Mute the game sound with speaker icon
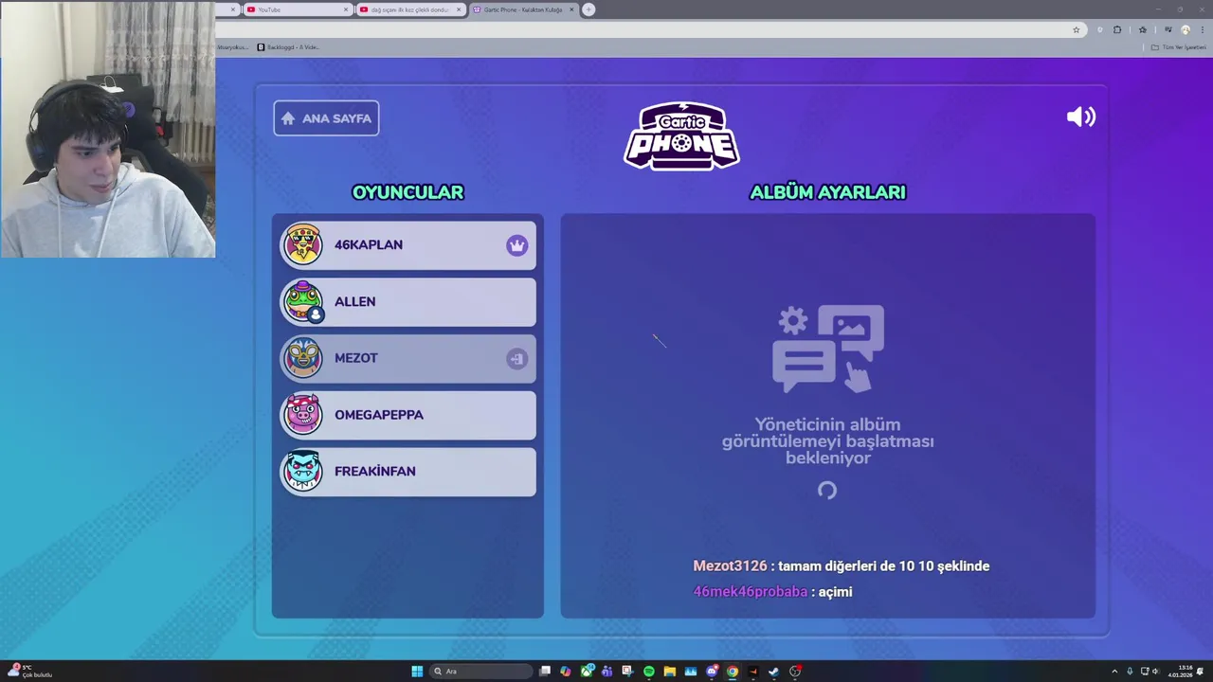 click(x=1080, y=117)
